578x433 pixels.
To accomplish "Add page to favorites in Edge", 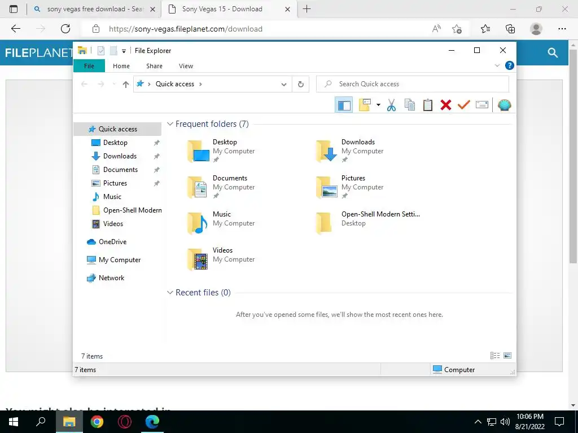I will (457, 29).
